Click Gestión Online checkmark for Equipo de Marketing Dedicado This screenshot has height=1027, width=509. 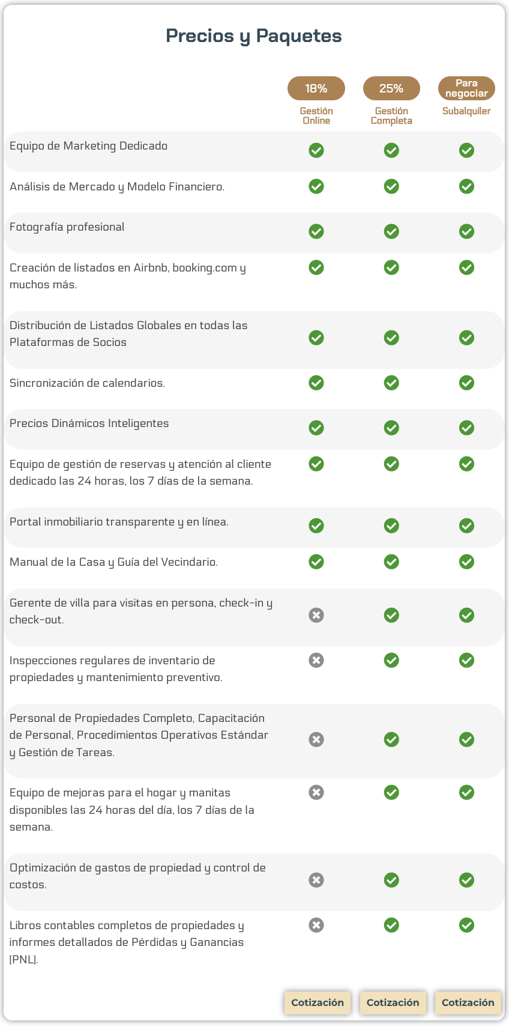click(316, 150)
